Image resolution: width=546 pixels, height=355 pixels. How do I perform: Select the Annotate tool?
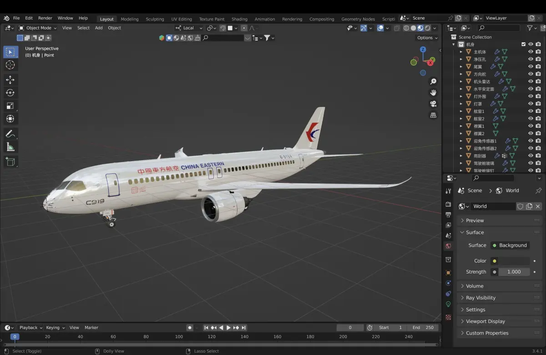[10, 134]
